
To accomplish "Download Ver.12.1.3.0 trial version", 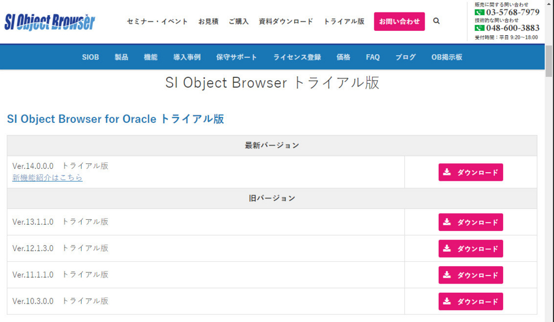I will click(471, 248).
